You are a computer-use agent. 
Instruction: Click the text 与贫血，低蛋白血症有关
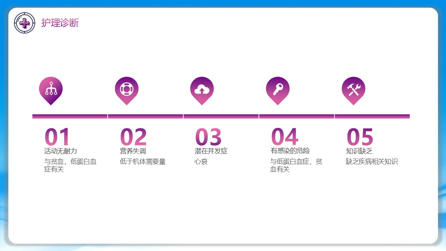pos(70,165)
